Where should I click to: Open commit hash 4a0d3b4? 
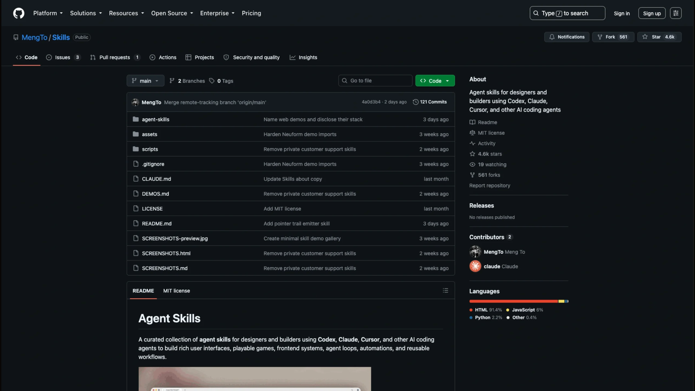371,102
